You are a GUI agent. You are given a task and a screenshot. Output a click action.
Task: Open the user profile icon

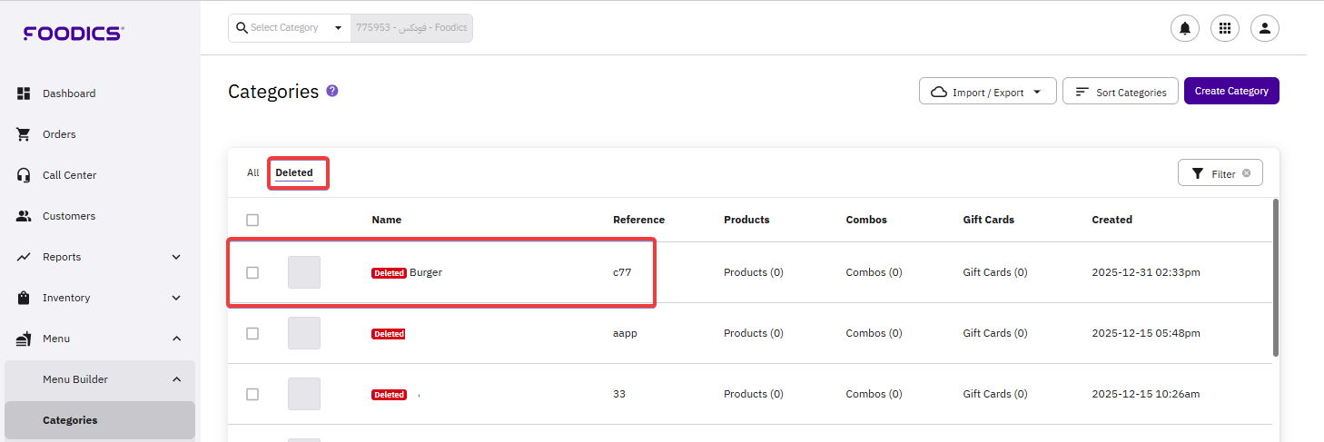(x=1265, y=28)
